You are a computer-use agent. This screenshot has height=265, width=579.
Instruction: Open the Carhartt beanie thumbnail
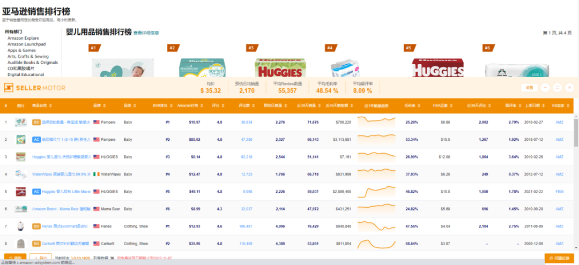coord(21,244)
